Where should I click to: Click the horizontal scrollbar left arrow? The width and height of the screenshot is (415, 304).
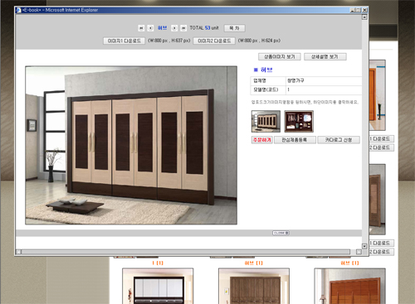(18, 252)
